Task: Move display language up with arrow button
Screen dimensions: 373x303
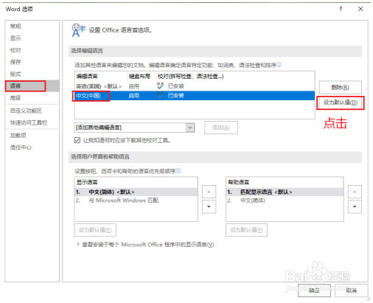Action: (209, 192)
